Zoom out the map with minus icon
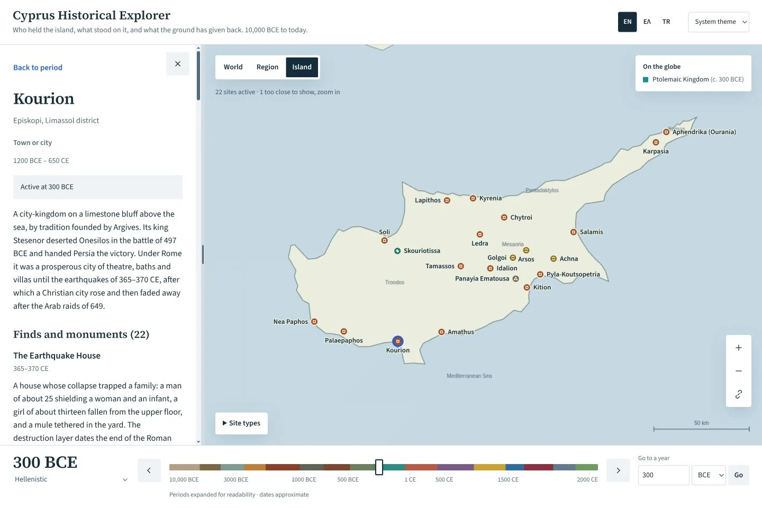The image size is (762, 508). pos(739,371)
